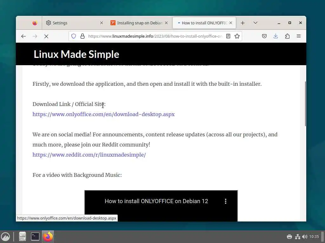Screen dimensions: 325x243
Task: Save page to Pocket
Action: click(x=264, y=36)
